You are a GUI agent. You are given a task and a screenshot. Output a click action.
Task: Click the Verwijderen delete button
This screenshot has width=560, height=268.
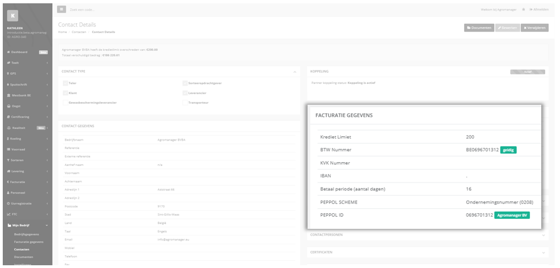[x=535, y=28]
